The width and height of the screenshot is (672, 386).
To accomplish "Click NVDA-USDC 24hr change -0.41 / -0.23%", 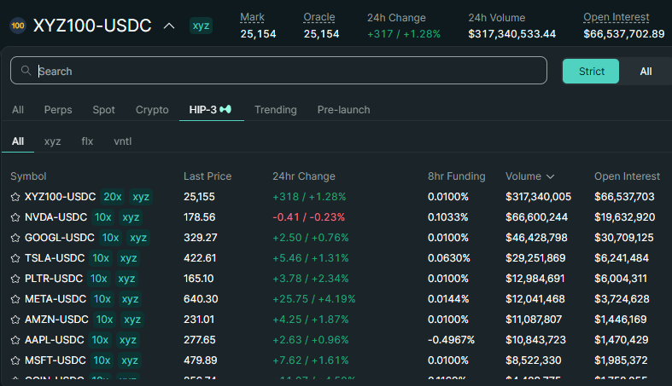I will (x=308, y=217).
